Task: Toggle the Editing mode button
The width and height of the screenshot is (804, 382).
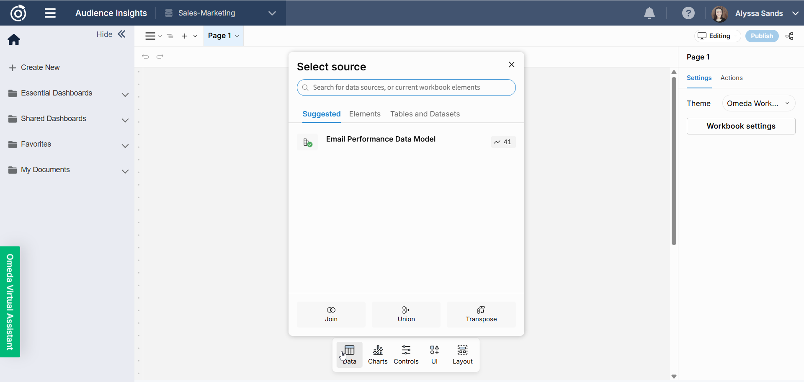Action: coord(717,36)
